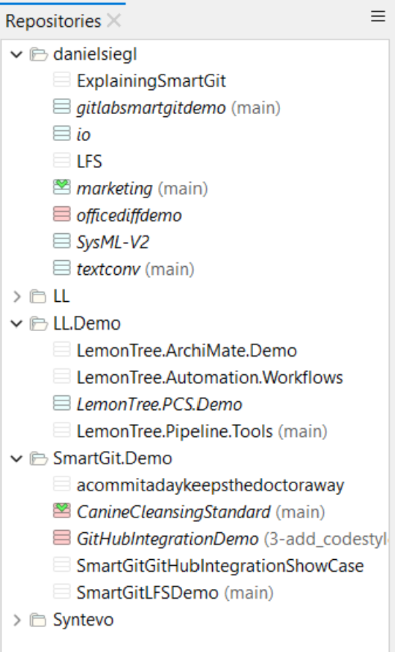Click repository icon beside textconv
Screen dimensions: 395x652
[x=61, y=268]
